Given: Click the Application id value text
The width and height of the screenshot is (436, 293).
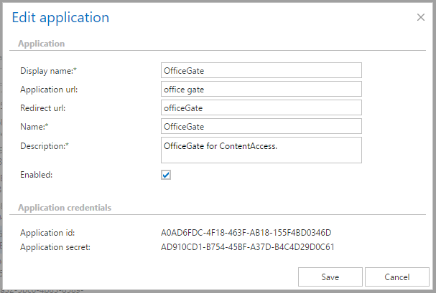Looking at the screenshot, I should [x=246, y=233].
